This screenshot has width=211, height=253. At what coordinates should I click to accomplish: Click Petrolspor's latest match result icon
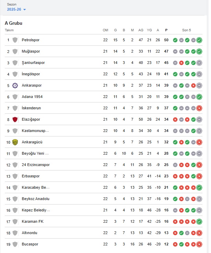pos(199,40)
